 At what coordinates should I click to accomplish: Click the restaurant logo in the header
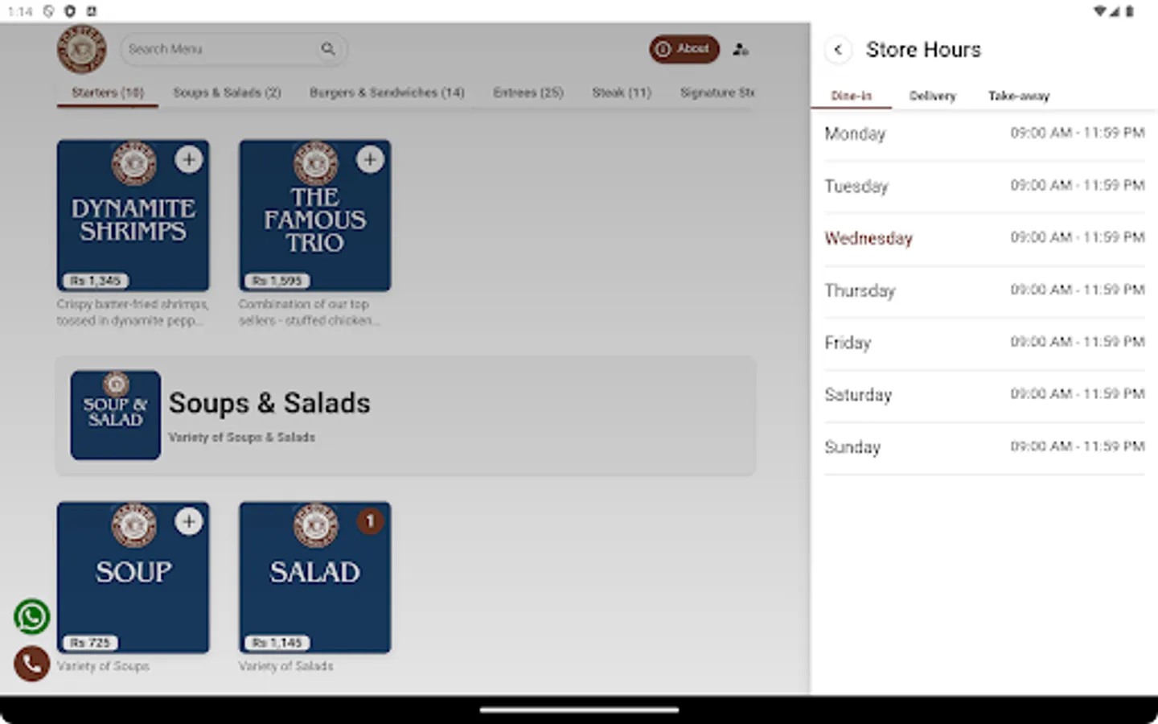tap(81, 49)
